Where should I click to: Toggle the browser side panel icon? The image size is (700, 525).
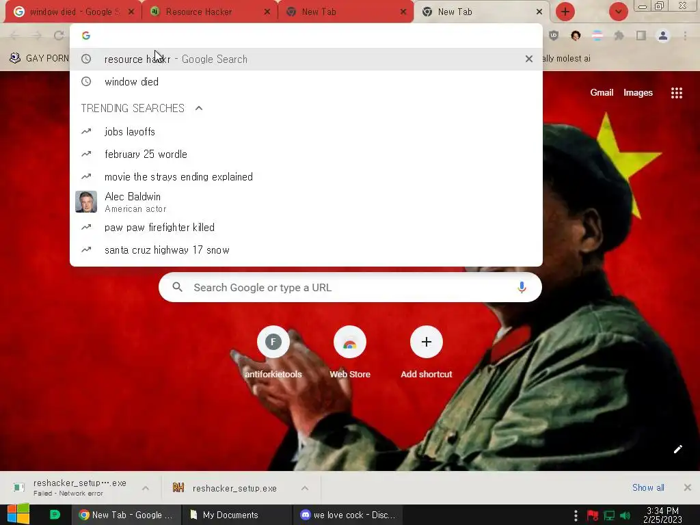point(641,36)
